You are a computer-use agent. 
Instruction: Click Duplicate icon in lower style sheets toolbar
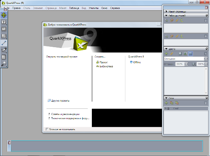click(x=172, y=36)
